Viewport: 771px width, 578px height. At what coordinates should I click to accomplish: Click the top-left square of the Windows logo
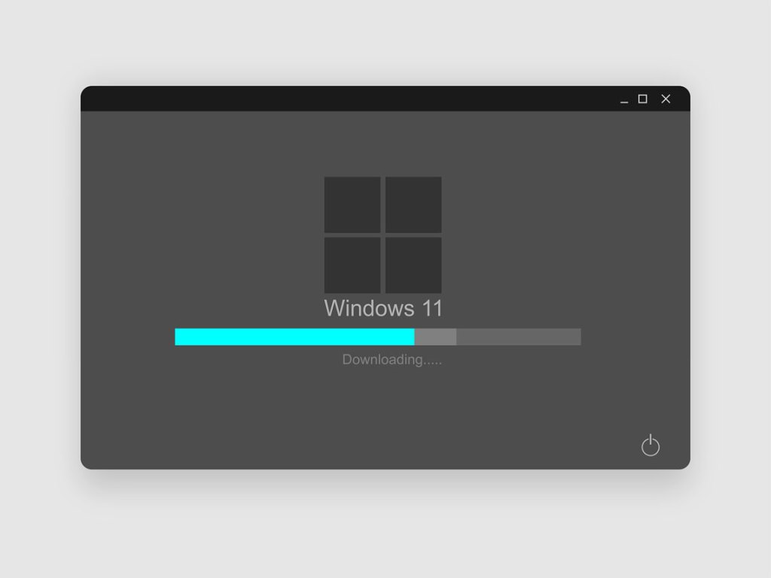pos(352,205)
